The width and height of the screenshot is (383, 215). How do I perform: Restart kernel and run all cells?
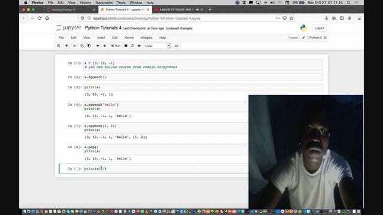tap(139, 46)
